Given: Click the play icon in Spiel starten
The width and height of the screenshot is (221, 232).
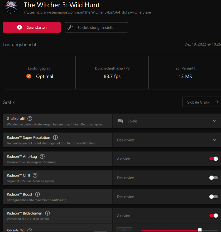Looking at the screenshot, I should pos(20,27).
